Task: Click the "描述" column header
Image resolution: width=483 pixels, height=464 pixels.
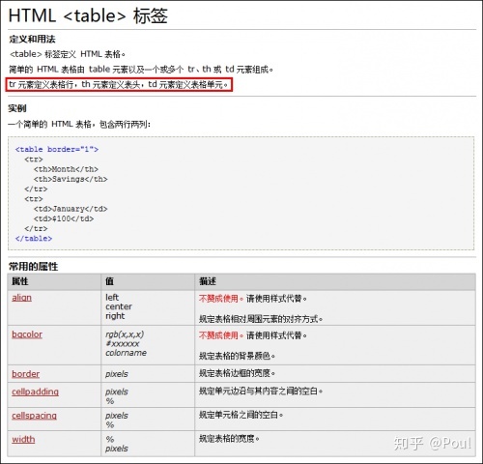Action: tap(207, 281)
